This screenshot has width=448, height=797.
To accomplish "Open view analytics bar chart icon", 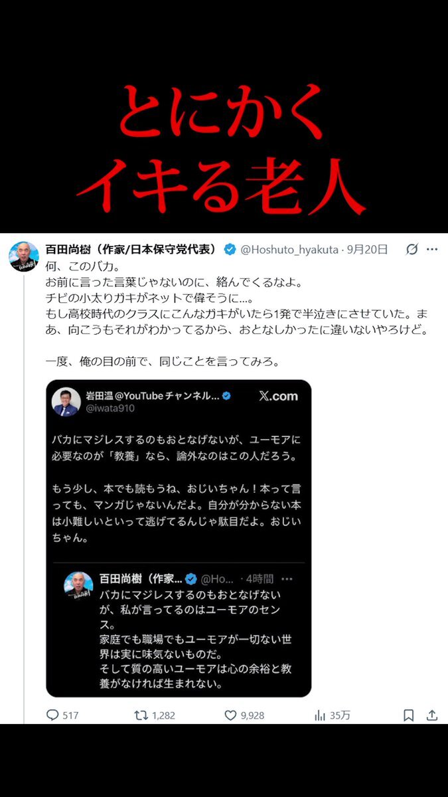I will coord(320,715).
